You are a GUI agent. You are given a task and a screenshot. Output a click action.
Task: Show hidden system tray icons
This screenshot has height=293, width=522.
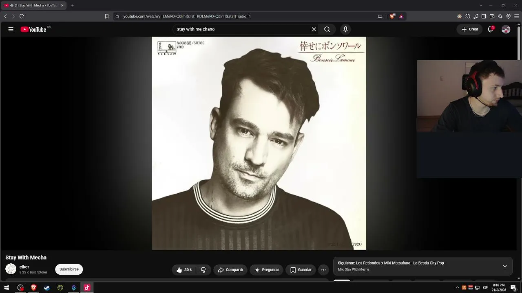click(457, 288)
